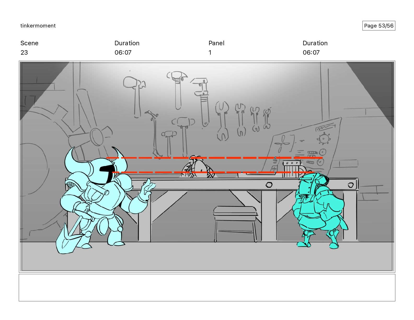Click the panel 'Duration' label next to Panel
Screen dimensions: 414x320
point(315,43)
